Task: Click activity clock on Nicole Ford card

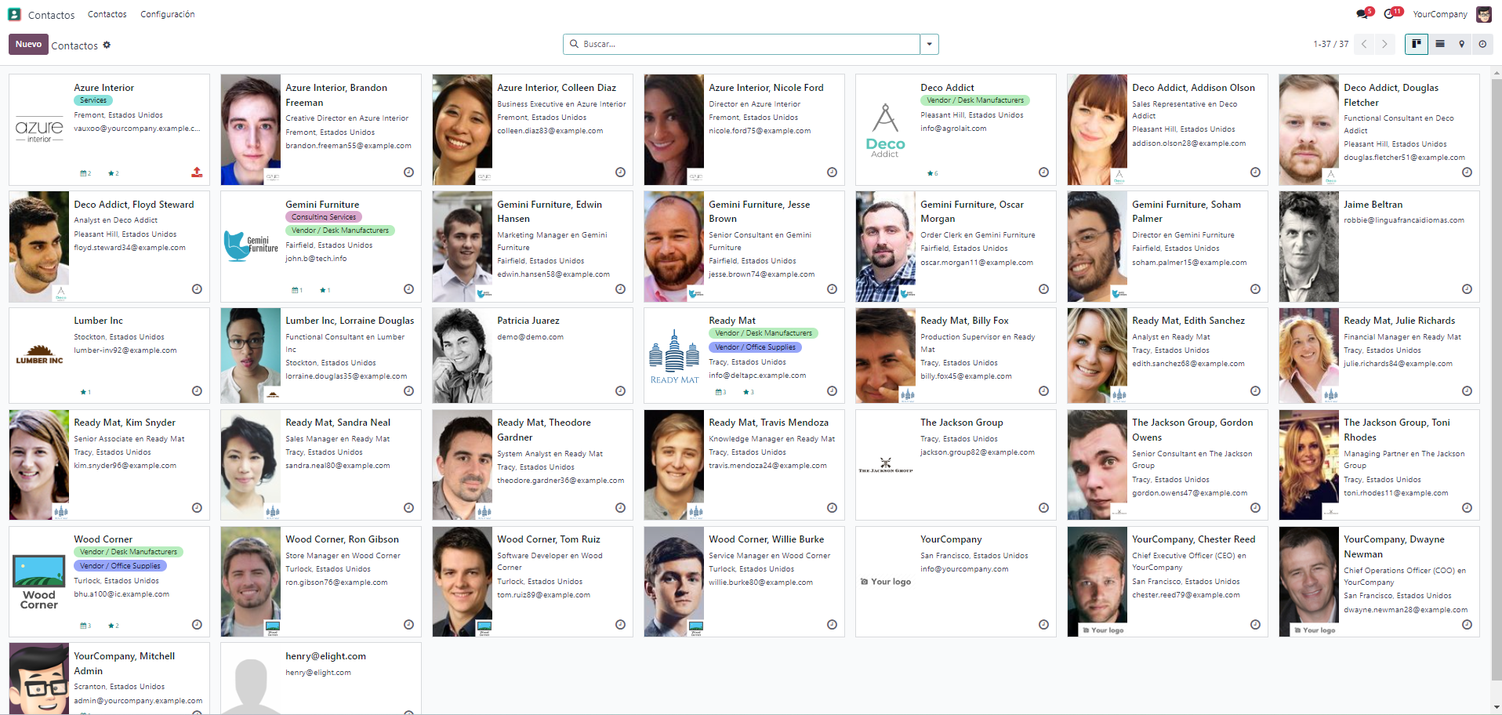Action: (832, 172)
